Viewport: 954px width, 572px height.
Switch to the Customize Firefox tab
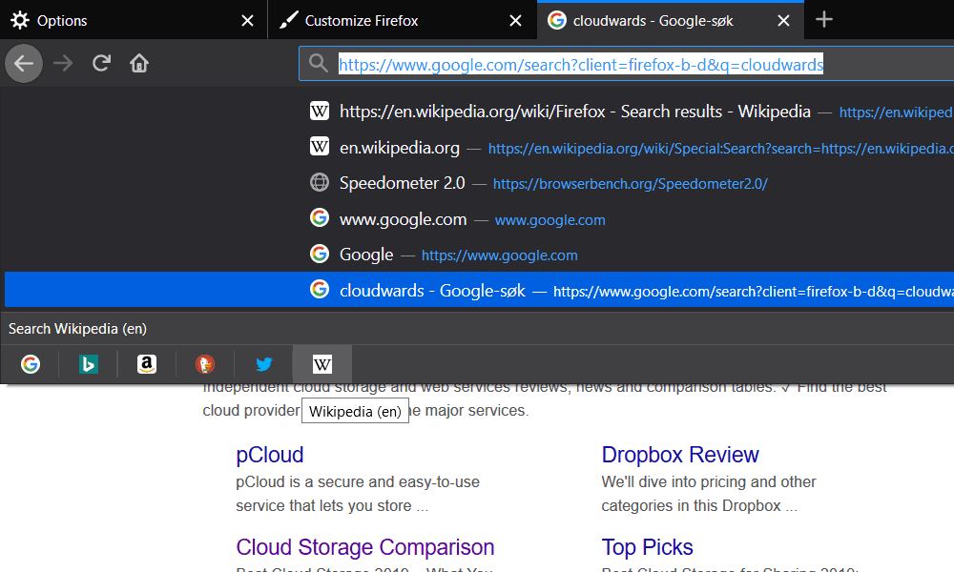tap(403, 20)
